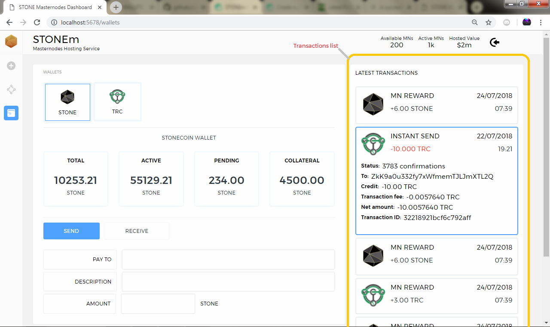Click transaction ID 32218921bcf6c792aff
Image resolution: width=550 pixels, height=327 pixels.
437,217
